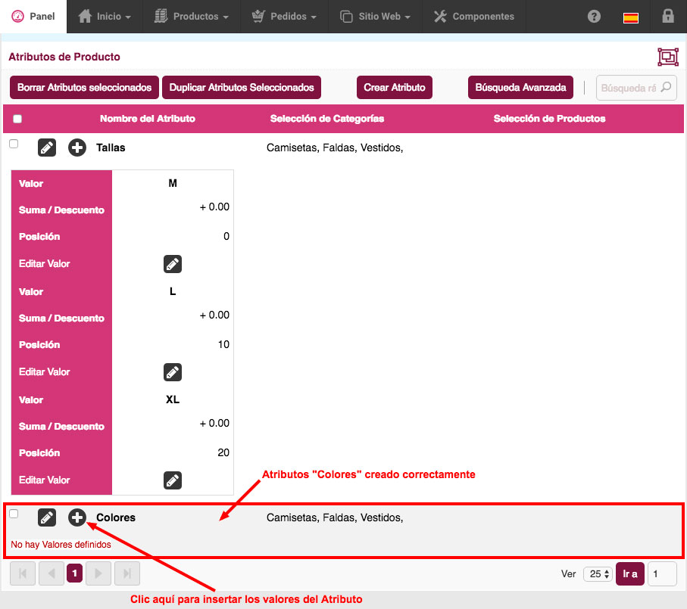Edit value M pencil icon
The height and width of the screenshot is (609, 687).
173,264
